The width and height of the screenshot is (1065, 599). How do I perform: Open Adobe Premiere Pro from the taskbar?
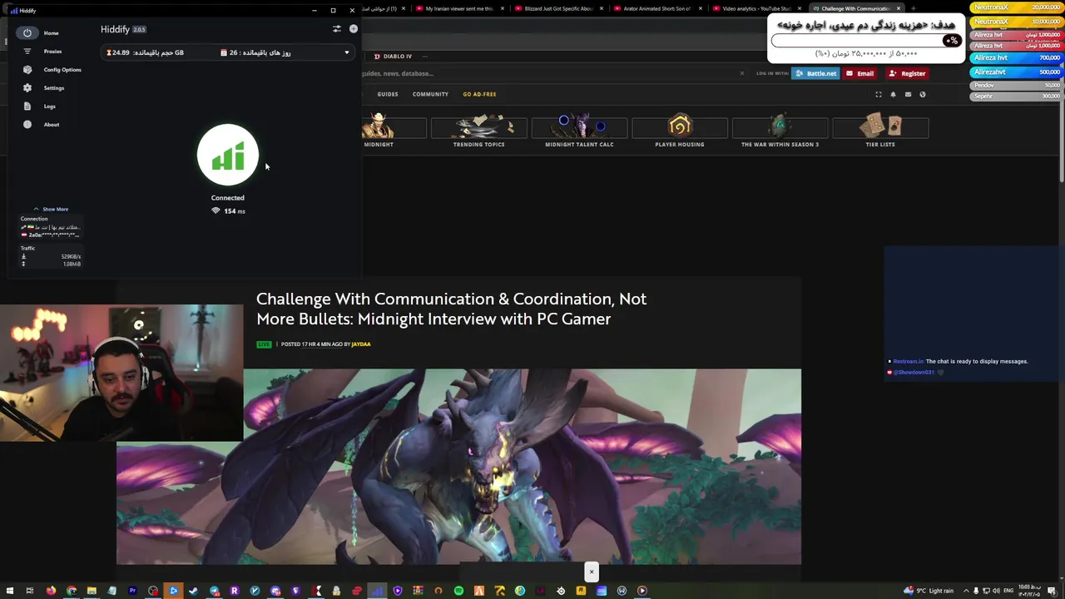(x=132, y=591)
